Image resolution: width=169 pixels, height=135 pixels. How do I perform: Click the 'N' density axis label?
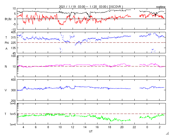pyautogui.click(x=6, y=66)
